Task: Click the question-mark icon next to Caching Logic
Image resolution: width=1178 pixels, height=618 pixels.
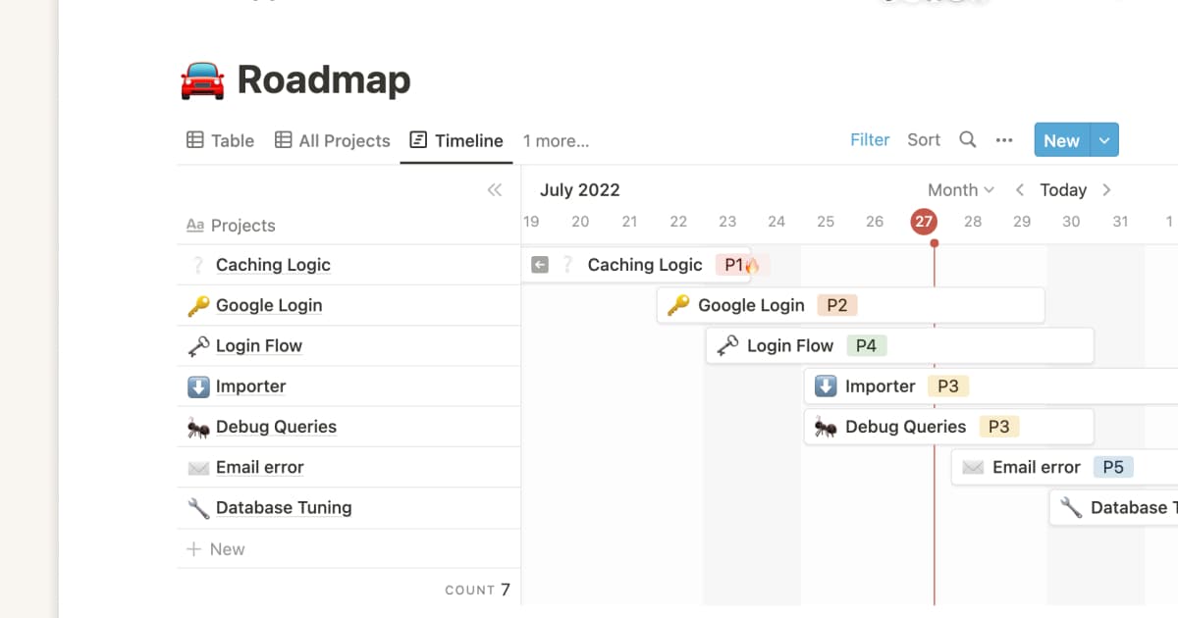Action: (567, 264)
